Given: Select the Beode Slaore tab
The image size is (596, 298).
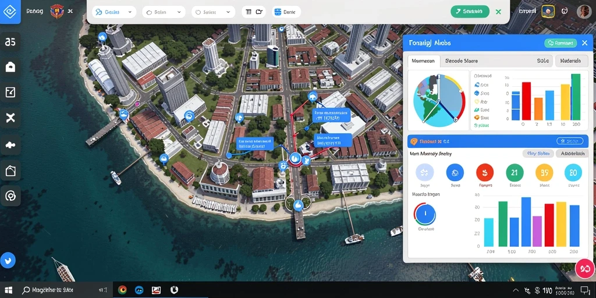Looking at the screenshot, I should 462,61.
